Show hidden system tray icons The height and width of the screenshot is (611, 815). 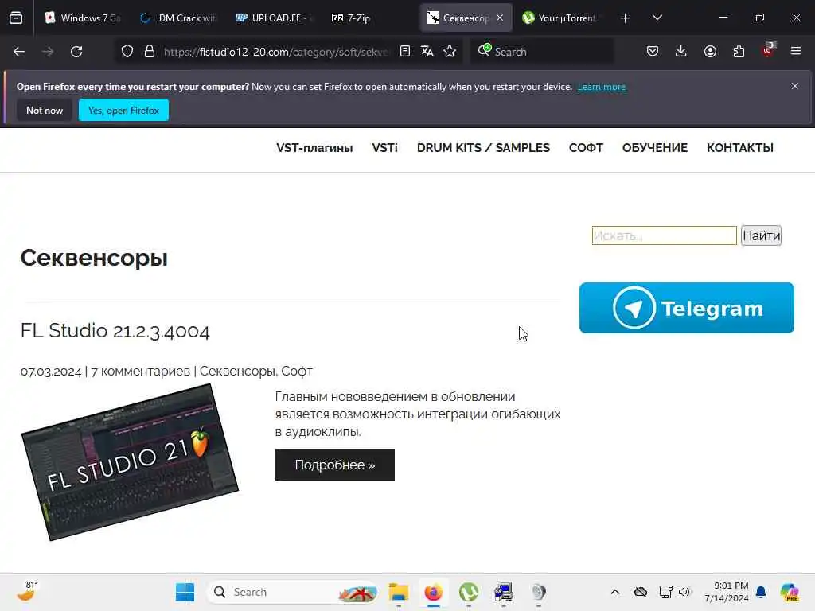coord(615,592)
